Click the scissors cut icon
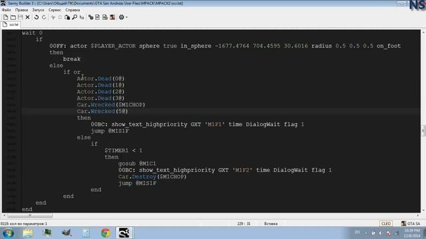Image resolution: width=426 pixels, height=239 pixels. [53, 17]
